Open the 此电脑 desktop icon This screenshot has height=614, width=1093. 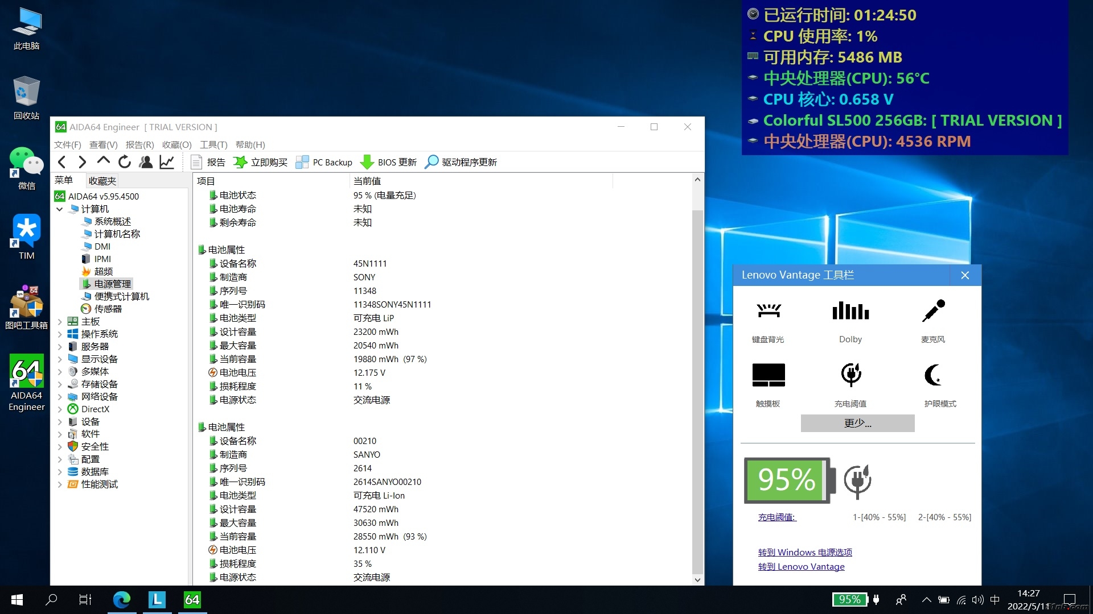[26, 28]
